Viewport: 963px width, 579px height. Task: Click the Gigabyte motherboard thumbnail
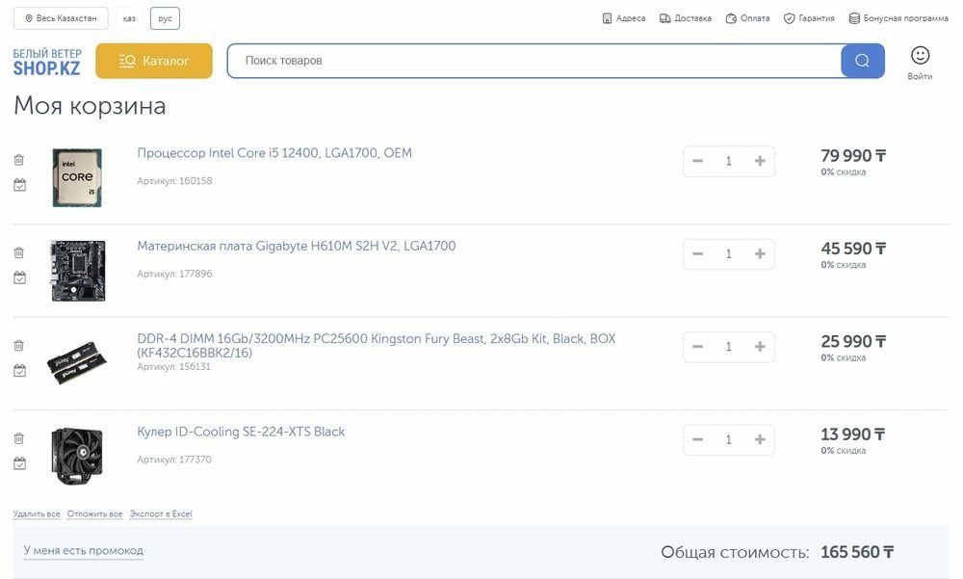click(x=78, y=271)
